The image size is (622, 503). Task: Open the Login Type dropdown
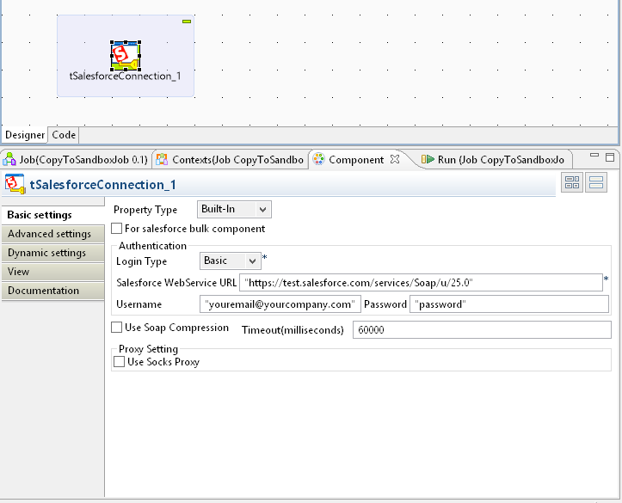pyautogui.click(x=230, y=261)
